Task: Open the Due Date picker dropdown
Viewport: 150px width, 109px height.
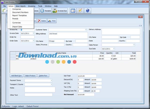Action: pos(114,49)
